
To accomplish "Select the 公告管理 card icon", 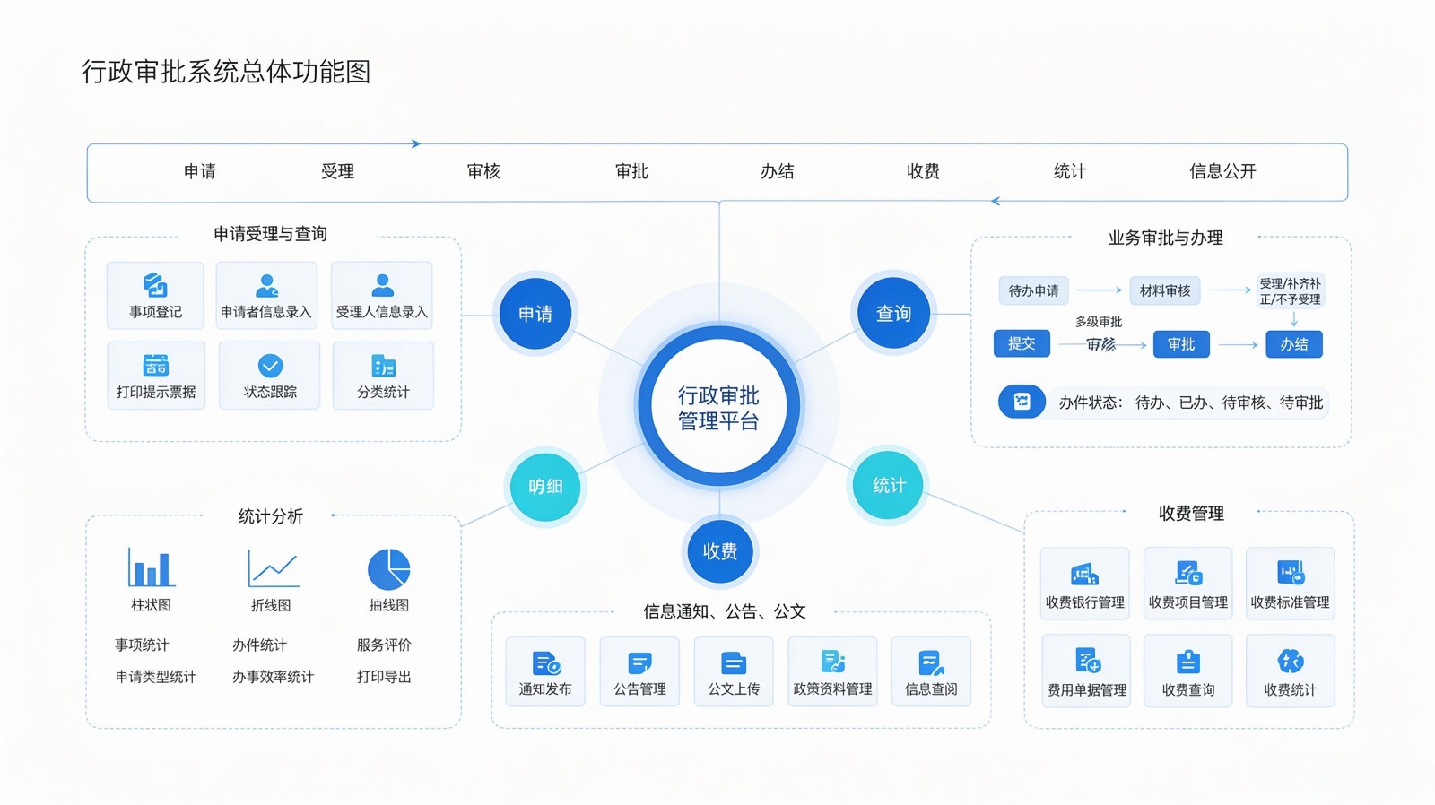I will click(639, 663).
